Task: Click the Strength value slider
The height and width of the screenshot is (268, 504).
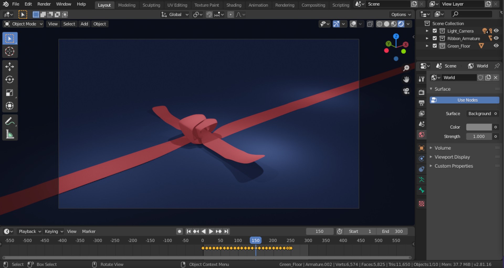Action: pos(479,136)
